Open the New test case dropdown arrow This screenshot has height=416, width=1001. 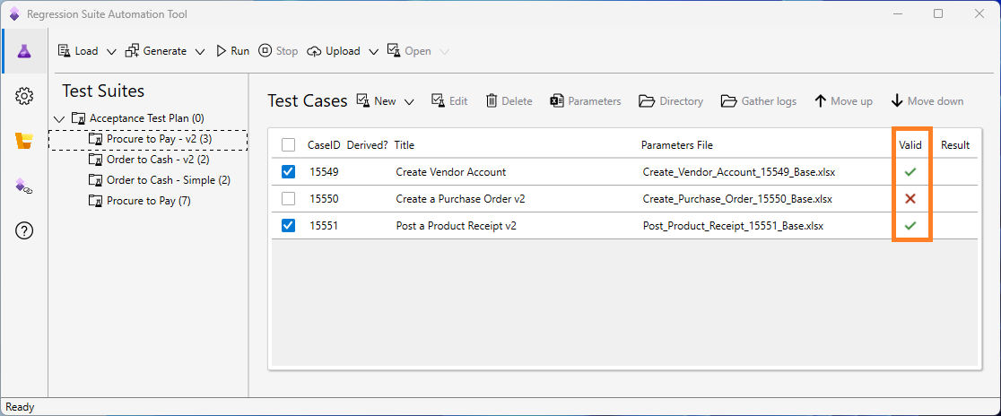[409, 102]
